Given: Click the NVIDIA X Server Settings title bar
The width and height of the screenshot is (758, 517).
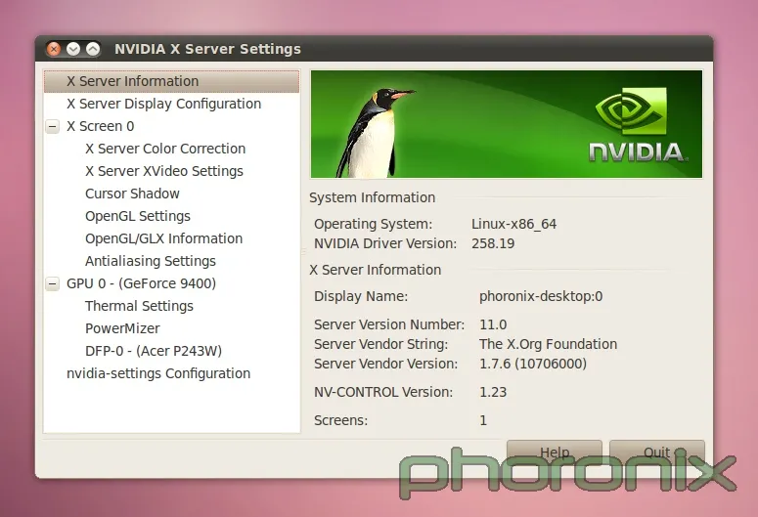Looking at the screenshot, I should (x=374, y=49).
